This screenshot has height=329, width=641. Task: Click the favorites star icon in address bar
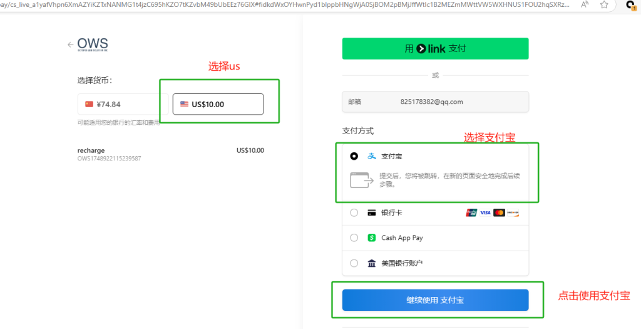tap(604, 5)
